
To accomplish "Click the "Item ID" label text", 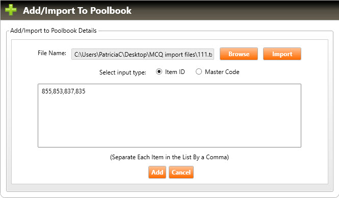I will pos(175,72).
